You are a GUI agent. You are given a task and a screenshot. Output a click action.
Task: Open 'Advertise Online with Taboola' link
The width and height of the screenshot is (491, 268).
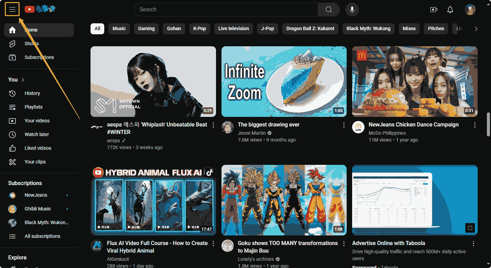tap(388, 243)
